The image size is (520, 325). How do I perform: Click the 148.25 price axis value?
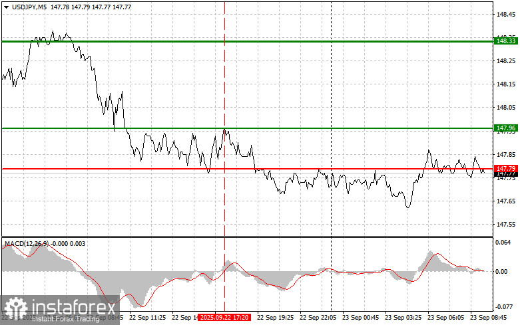[506, 61]
